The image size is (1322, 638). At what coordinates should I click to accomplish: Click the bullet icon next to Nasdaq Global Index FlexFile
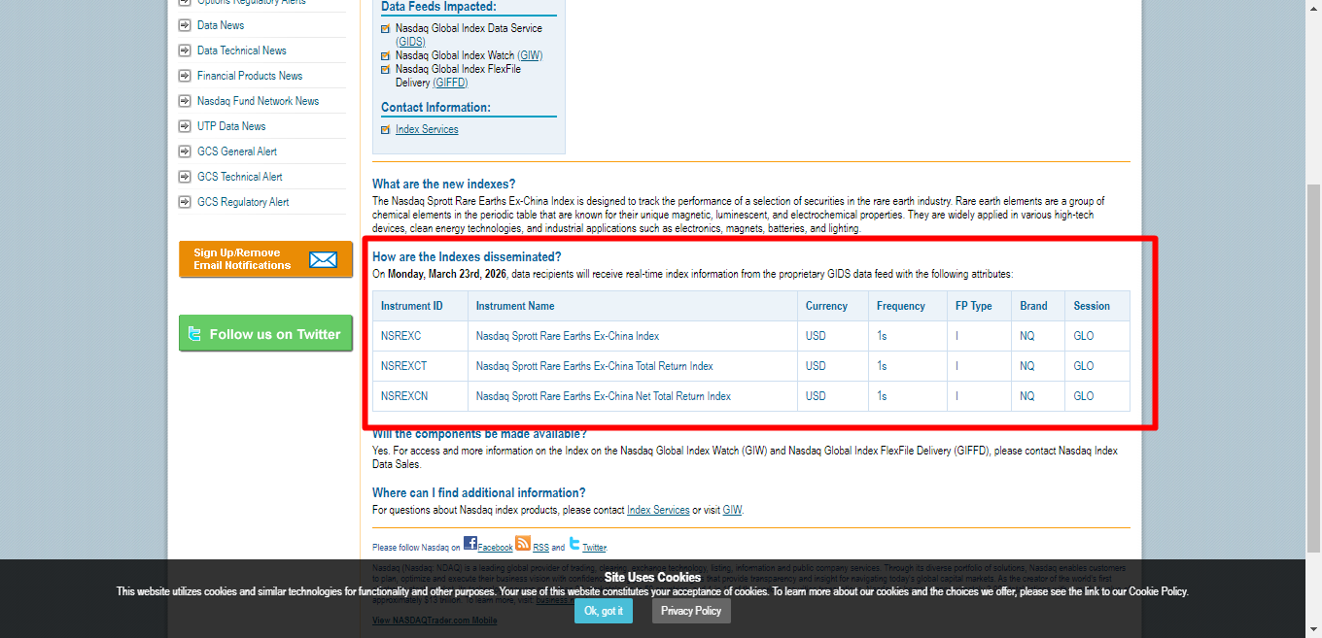(x=386, y=70)
